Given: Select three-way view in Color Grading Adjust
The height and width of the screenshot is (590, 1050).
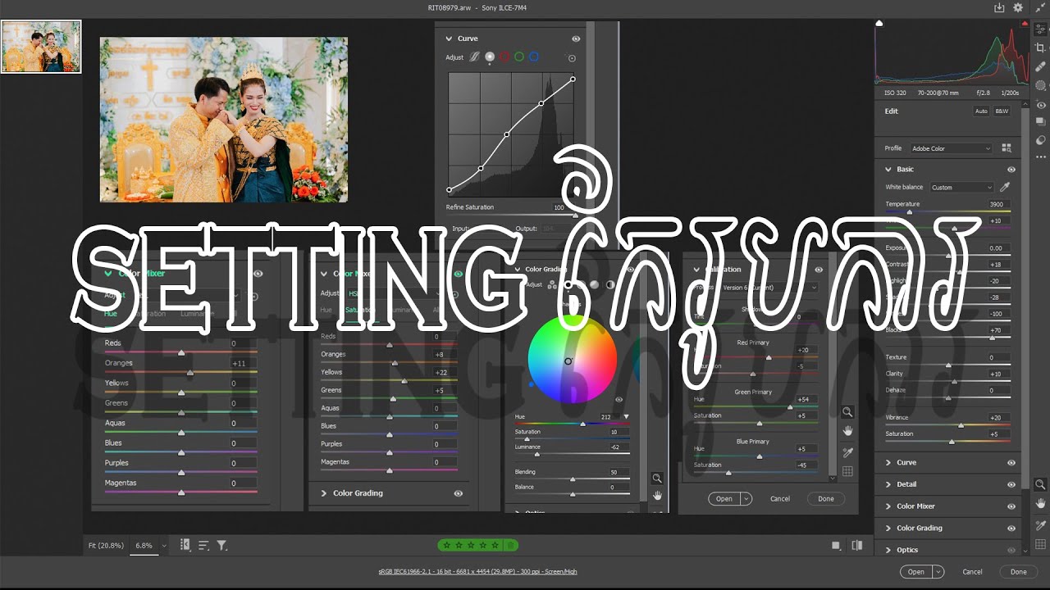Looking at the screenshot, I should coord(552,285).
